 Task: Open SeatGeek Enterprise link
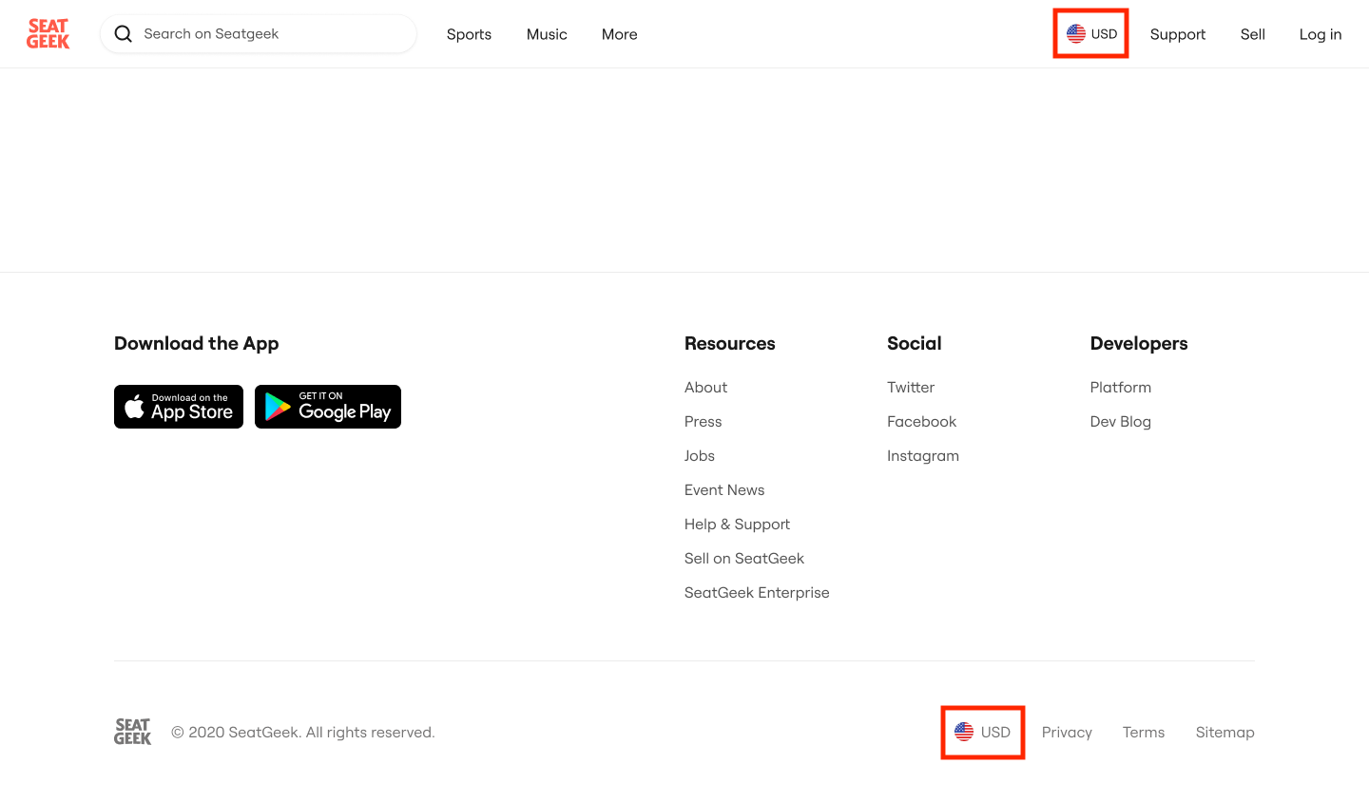click(757, 593)
